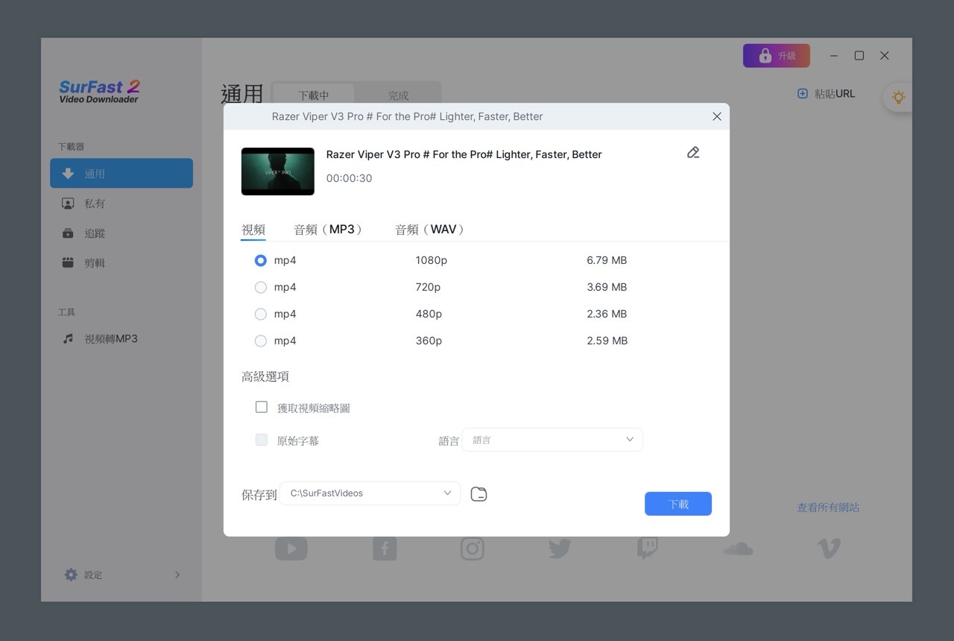Click the 480p resolution label
The width and height of the screenshot is (954, 641).
click(429, 315)
